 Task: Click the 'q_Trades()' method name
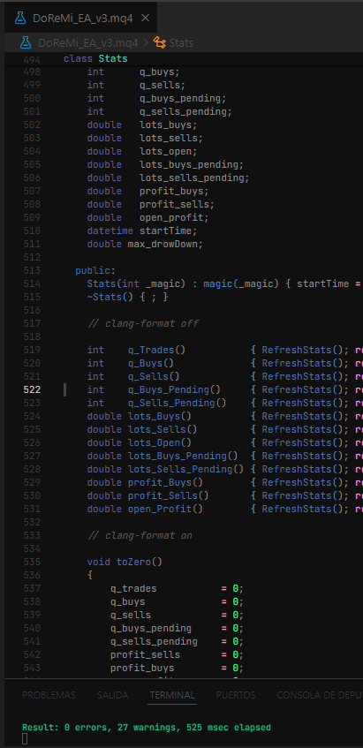tap(156, 350)
